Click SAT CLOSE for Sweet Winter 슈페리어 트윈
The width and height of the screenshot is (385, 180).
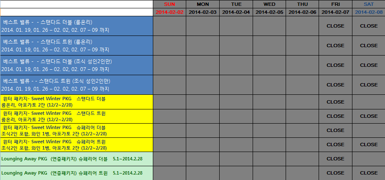click(x=369, y=145)
